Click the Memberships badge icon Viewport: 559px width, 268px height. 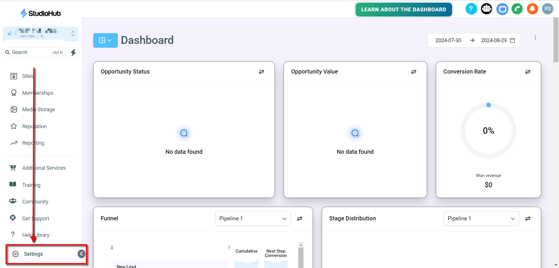pyautogui.click(x=14, y=93)
